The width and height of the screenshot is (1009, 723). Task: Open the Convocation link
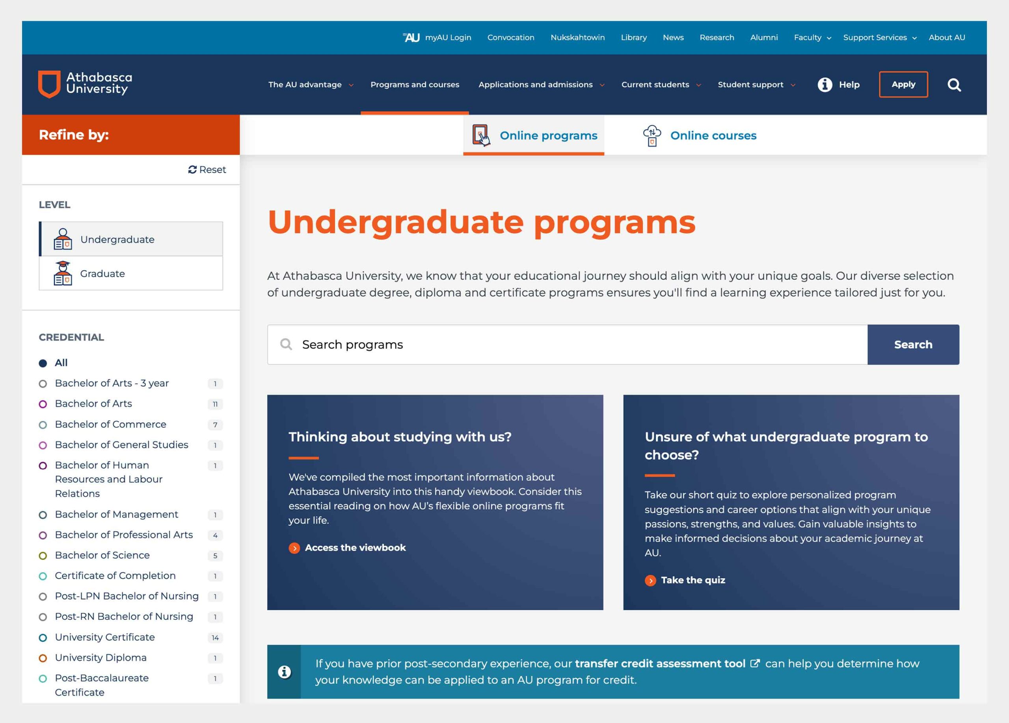[511, 38]
